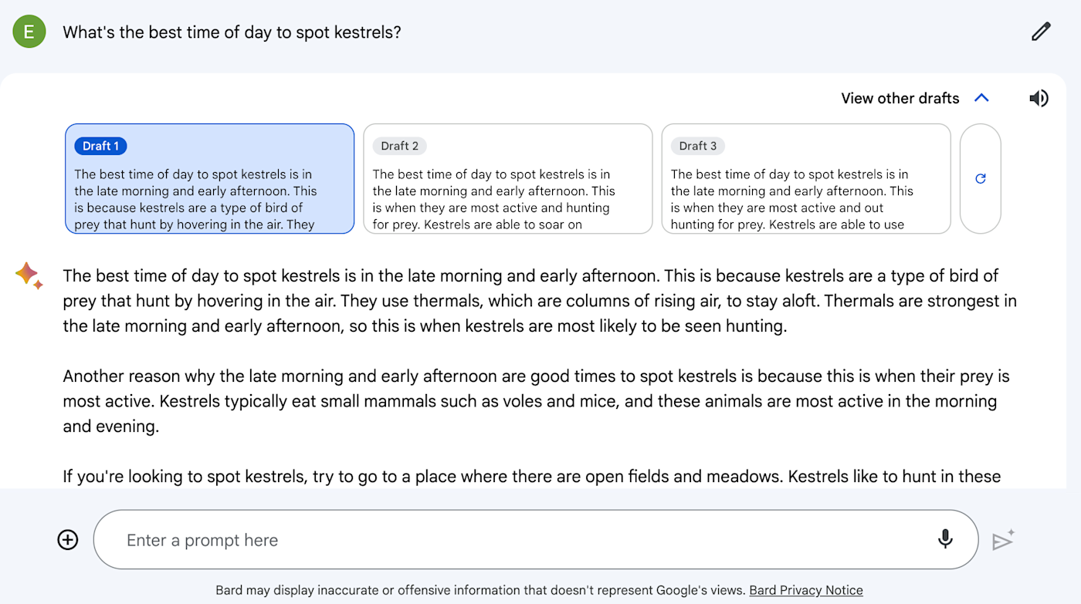1081x604 pixels.
Task: Click the Draft 2 badge label
Action: (400, 146)
